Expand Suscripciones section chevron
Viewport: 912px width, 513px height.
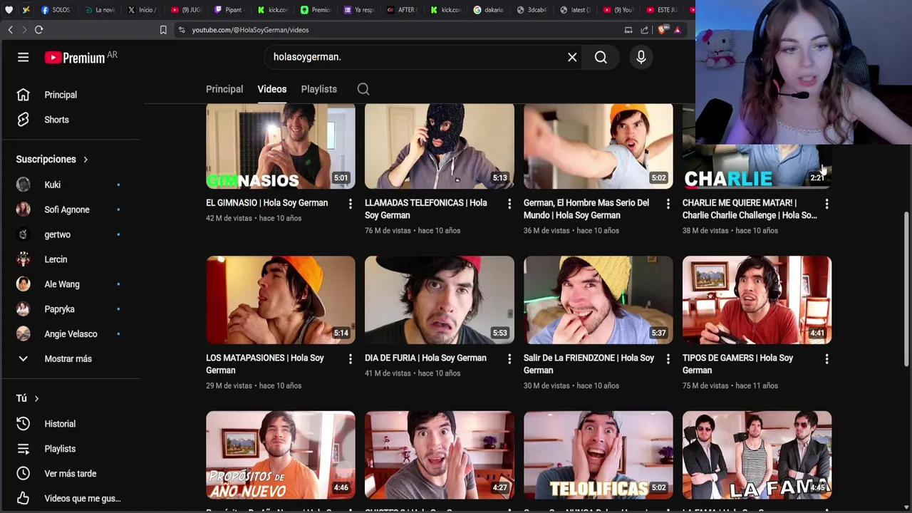pos(85,160)
